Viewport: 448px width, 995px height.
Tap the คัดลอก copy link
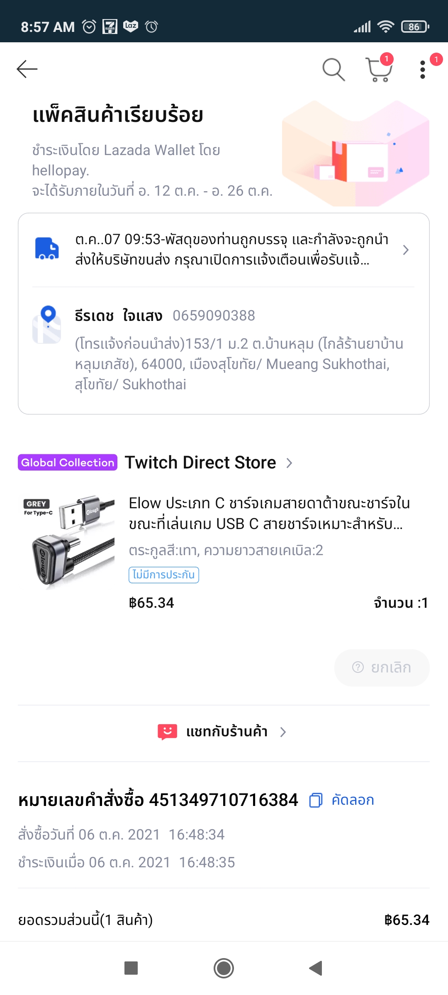[353, 800]
